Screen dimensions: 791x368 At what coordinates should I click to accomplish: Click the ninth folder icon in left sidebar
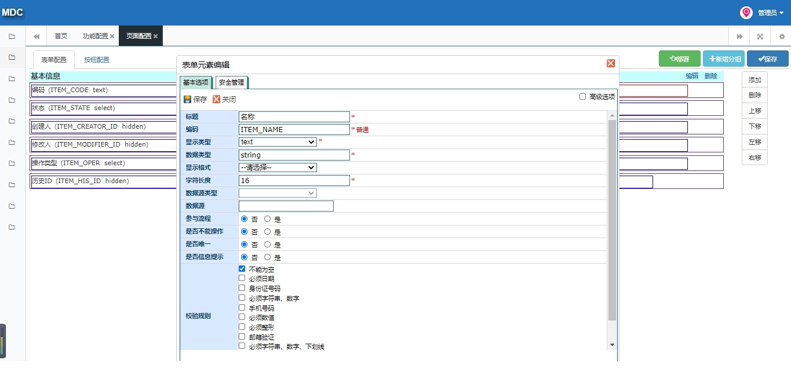[12, 206]
